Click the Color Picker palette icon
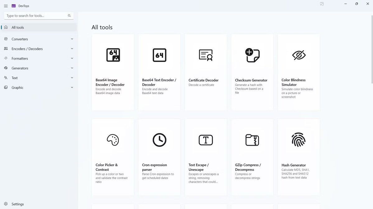This screenshot has width=373, height=209. (x=113, y=140)
